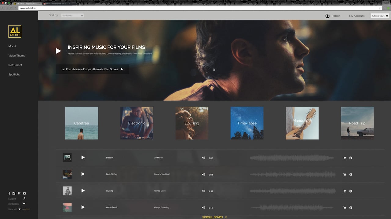Image resolution: width=391 pixels, height=219 pixels.
Task: Click the Art List logo
Action: coord(15,31)
